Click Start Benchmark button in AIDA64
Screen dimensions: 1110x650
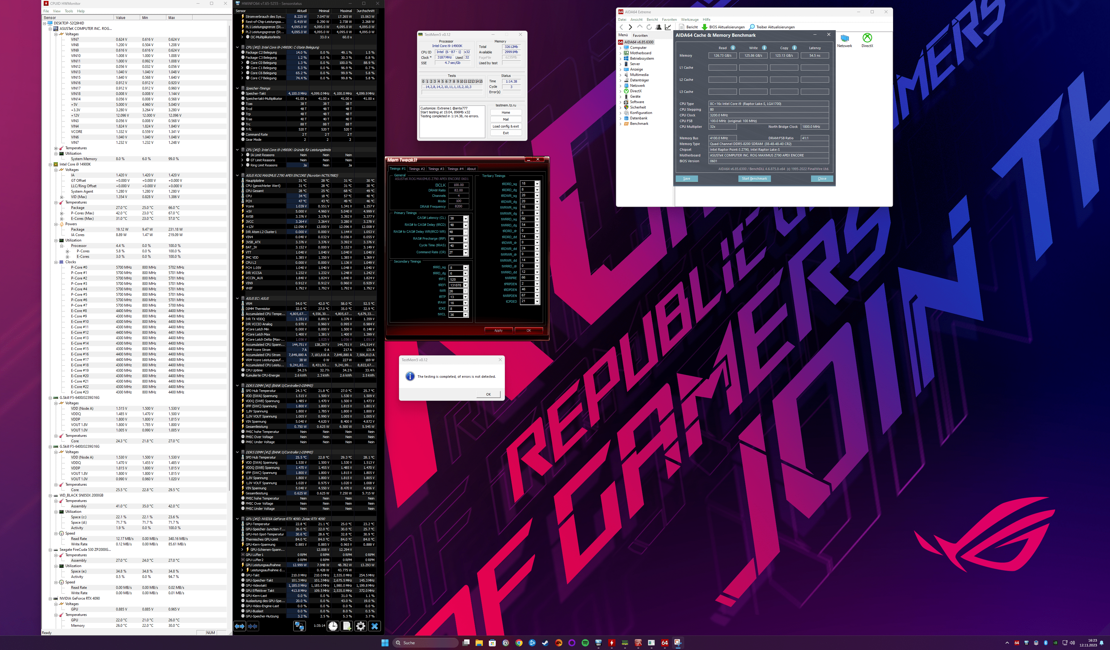(x=754, y=178)
